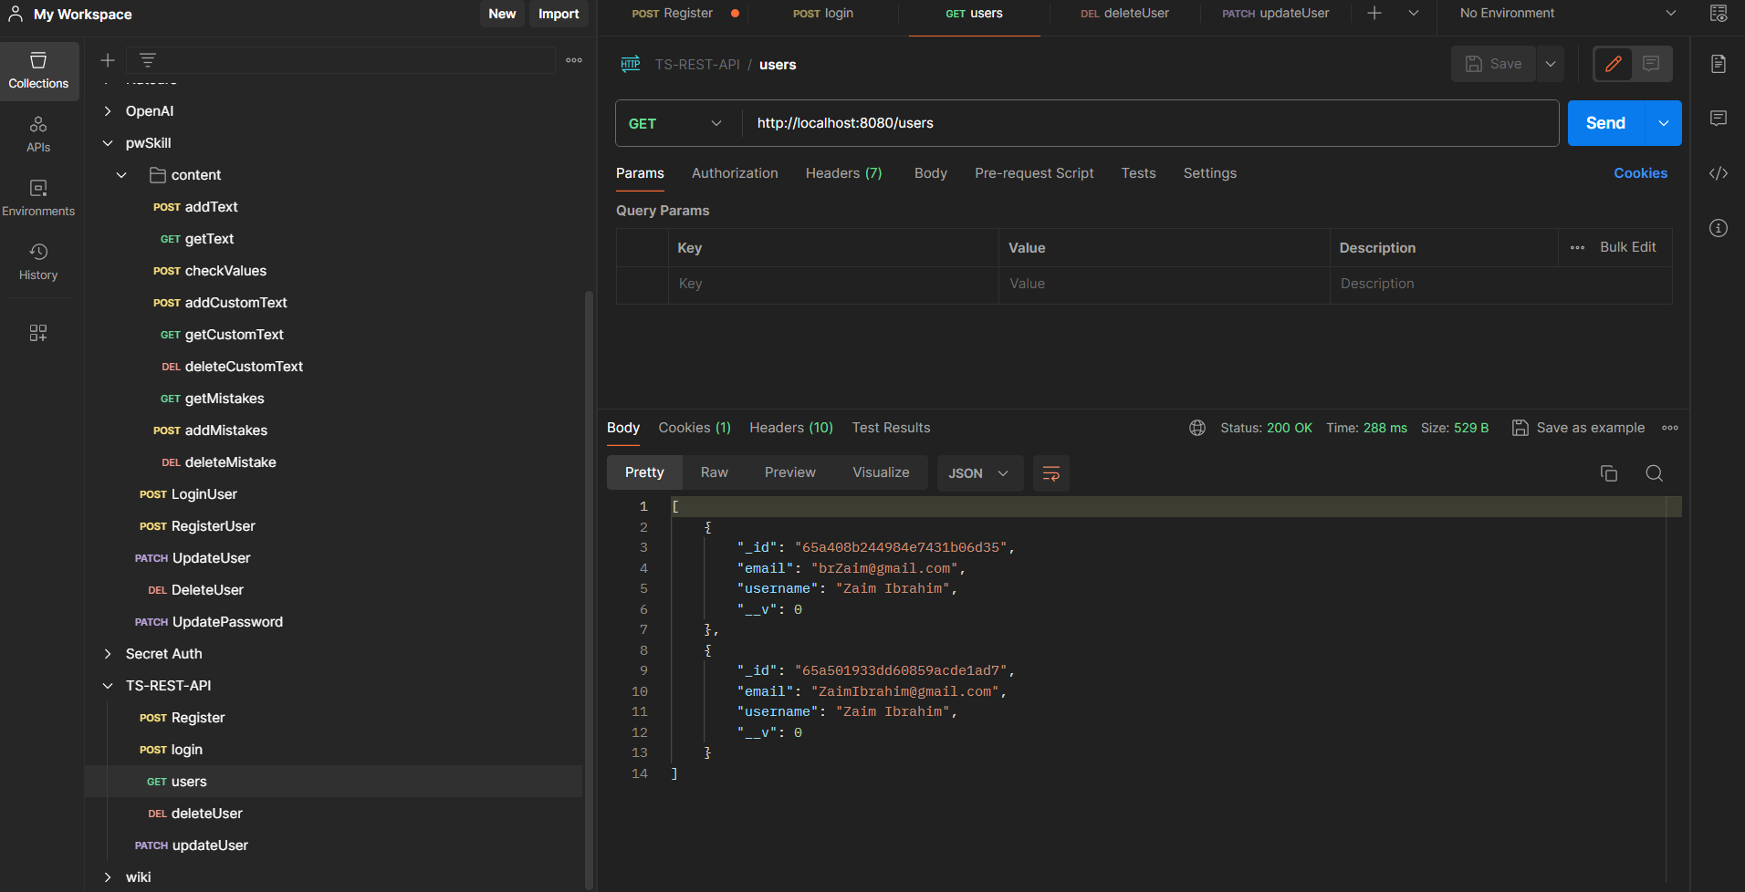Open the code snippet panel
The height and width of the screenshot is (892, 1745).
point(1718,173)
